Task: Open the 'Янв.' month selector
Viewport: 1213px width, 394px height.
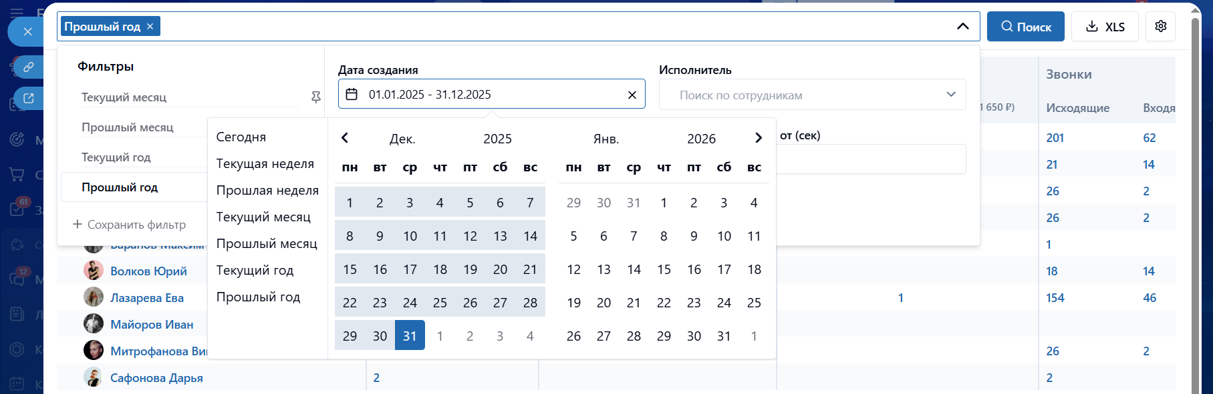Action: [x=606, y=139]
